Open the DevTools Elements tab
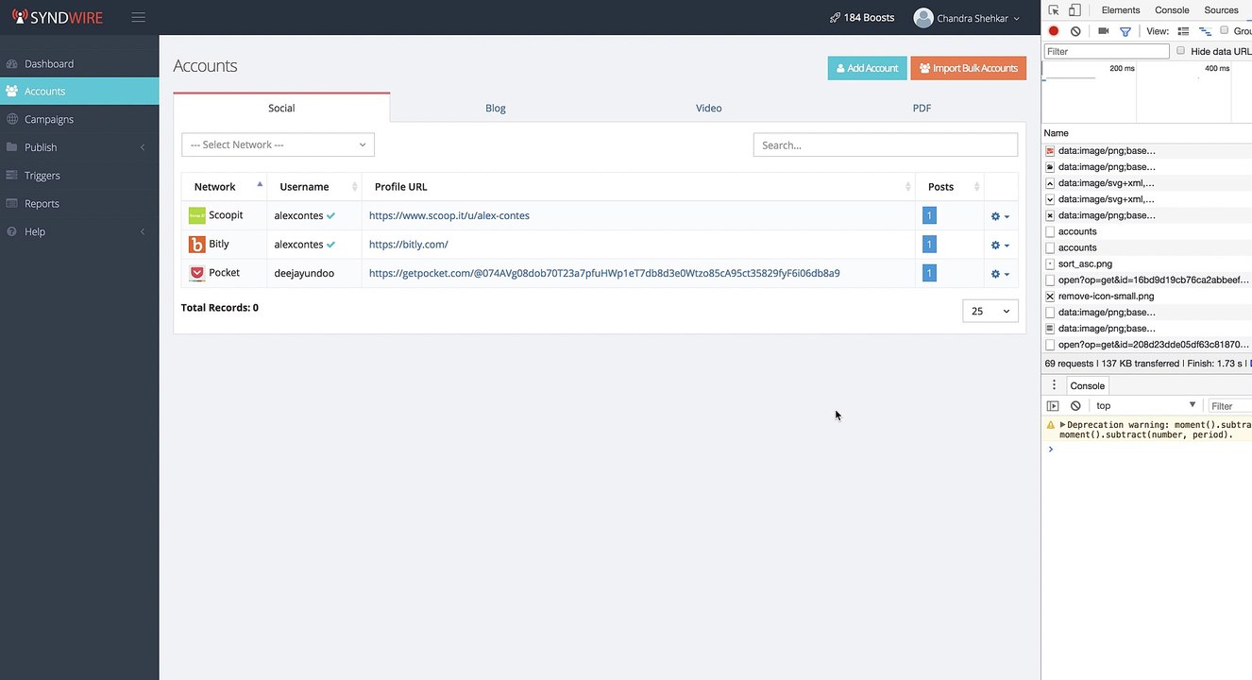This screenshot has height=680, width=1252. pos(1121,10)
